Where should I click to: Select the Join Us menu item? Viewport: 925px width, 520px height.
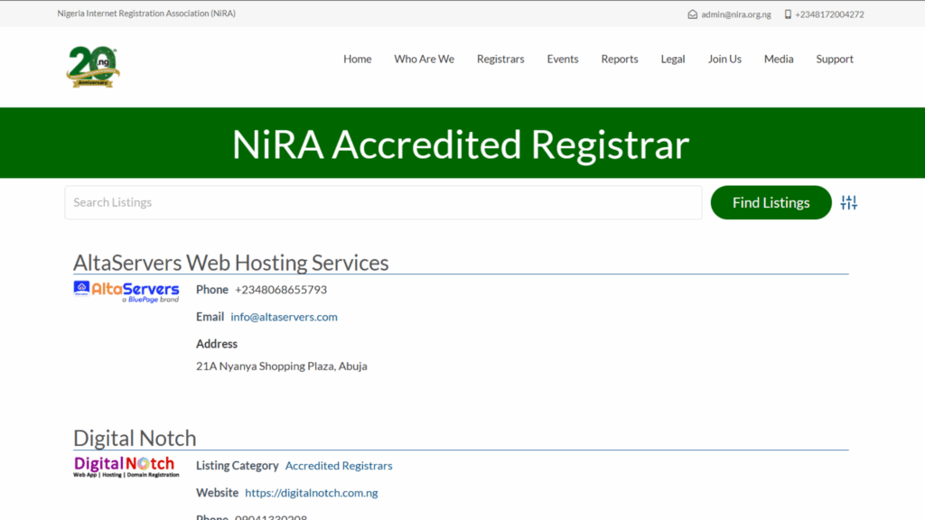point(724,59)
